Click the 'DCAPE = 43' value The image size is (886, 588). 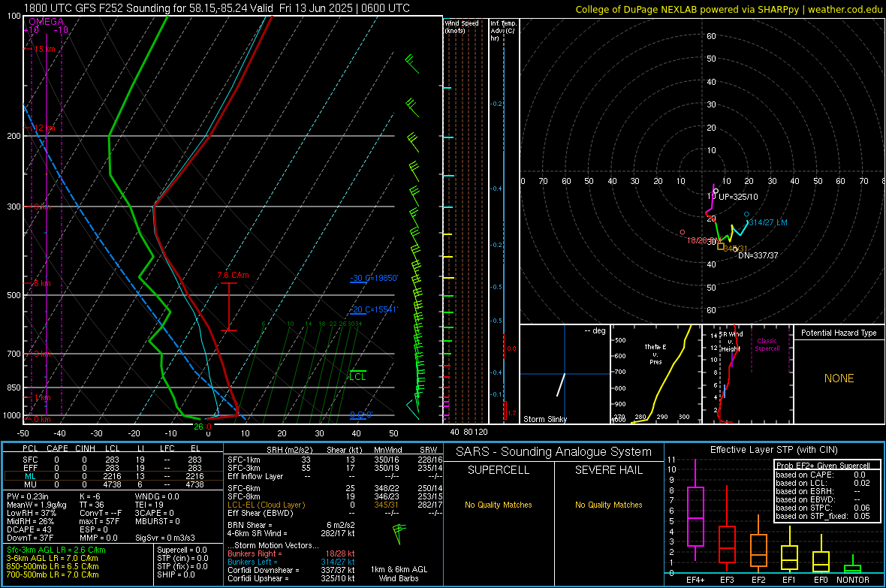tap(29, 529)
